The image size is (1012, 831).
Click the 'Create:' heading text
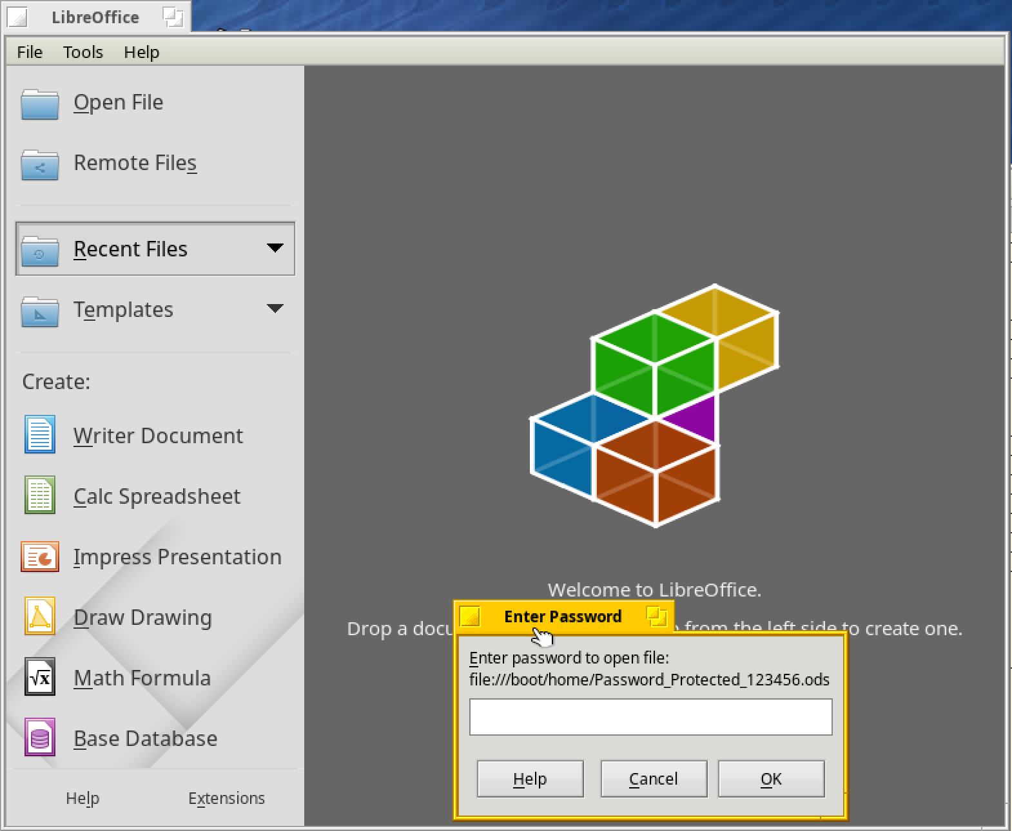click(x=56, y=382)
